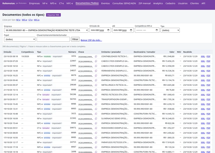Open the NFS-e list link under Listas por tipo
This screenshot has width=215, height=153.
pos(24,20)
